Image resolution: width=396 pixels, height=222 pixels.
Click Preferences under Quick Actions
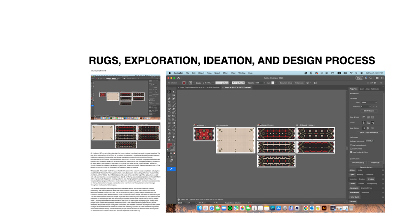(x=375, y=163)
